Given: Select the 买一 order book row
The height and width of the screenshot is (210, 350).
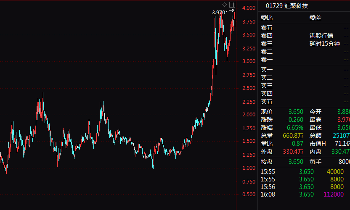Looking at the screenshot, I should pyautogui.click(x=267, y=70).
